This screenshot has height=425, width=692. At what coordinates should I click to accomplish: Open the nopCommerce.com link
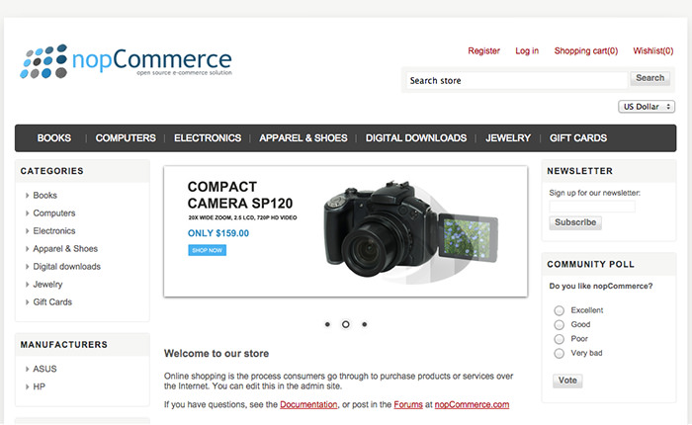(x=472, y=404)
